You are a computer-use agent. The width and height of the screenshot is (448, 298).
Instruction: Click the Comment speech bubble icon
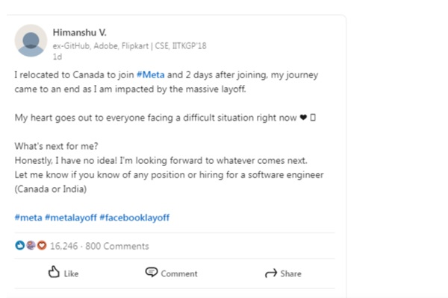(152, 273)
